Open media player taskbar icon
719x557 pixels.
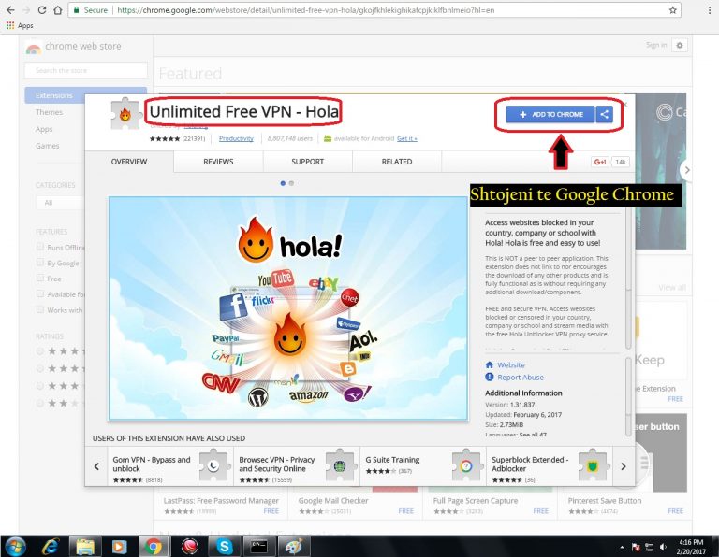pyautogui.click(x=119, y=547)
